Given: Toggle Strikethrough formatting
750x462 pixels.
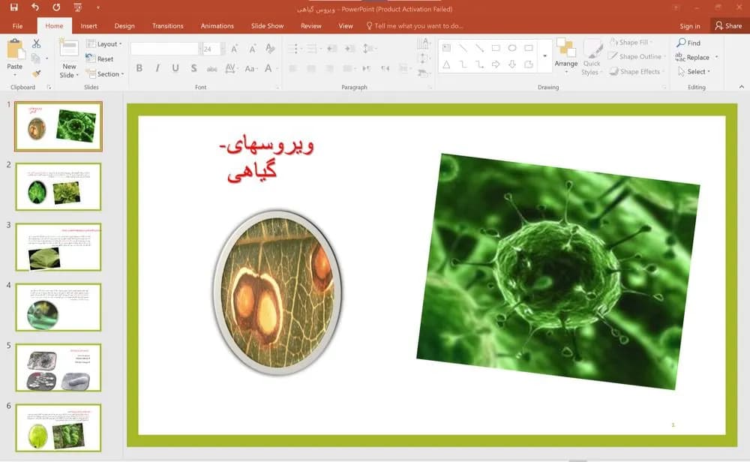Looking at the screenshot, I should coord(212,68).
